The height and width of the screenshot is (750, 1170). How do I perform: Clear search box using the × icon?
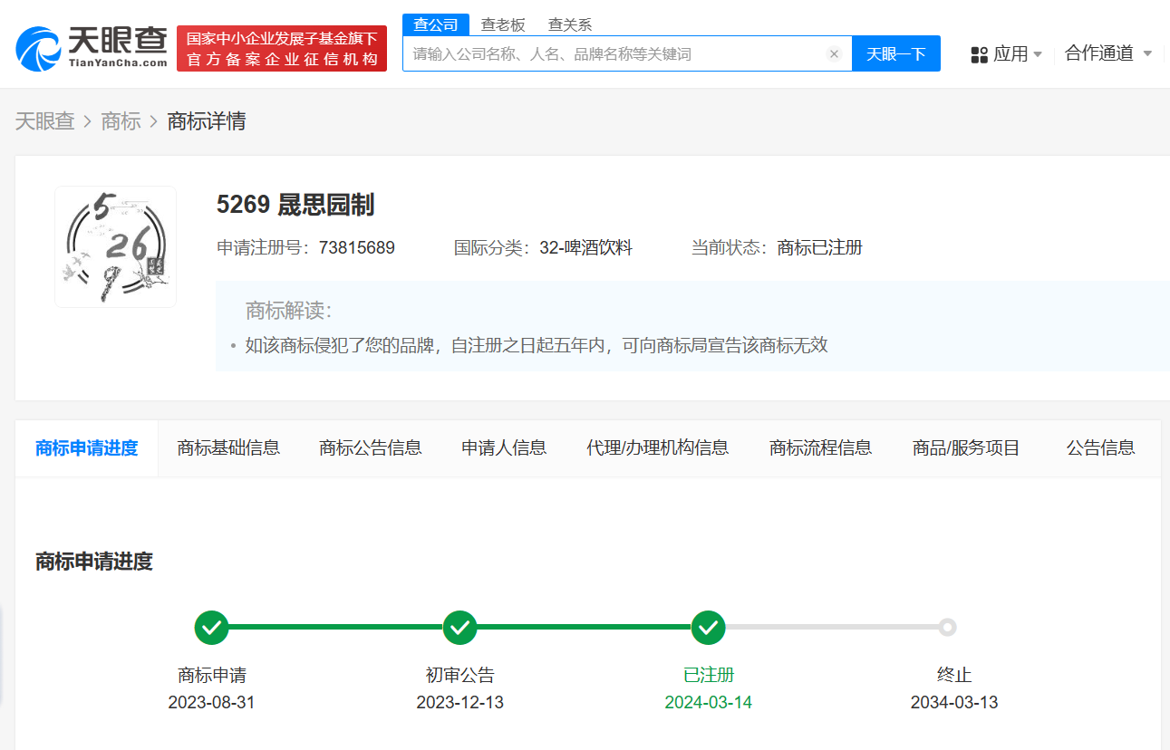coord(834,53)
